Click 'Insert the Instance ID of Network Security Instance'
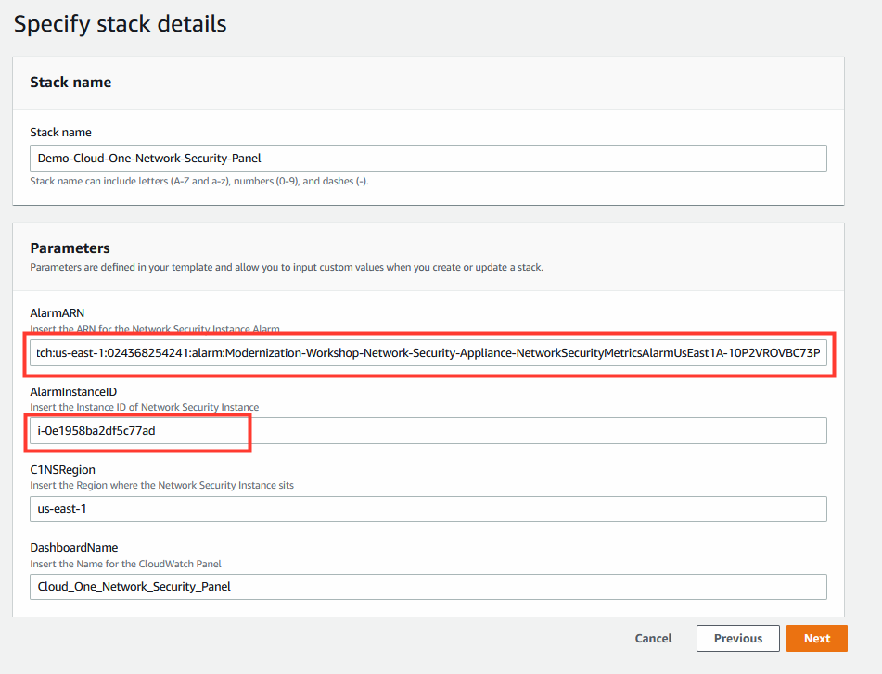The width and height of the screenshot is (882, 674). pyautogui.click(x=144, y=407)
